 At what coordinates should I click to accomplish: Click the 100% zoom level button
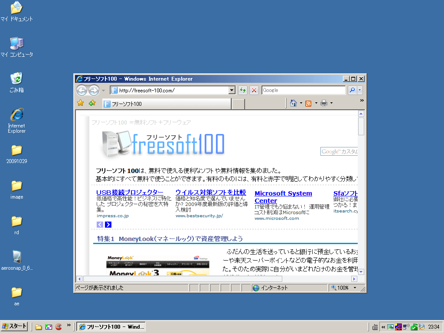[340, 288]
